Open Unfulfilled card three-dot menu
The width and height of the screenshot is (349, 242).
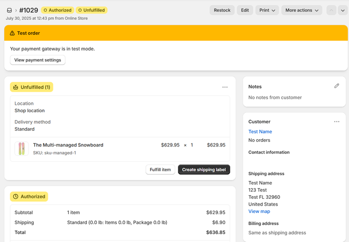pyautogui.click(x=225, y=88)
